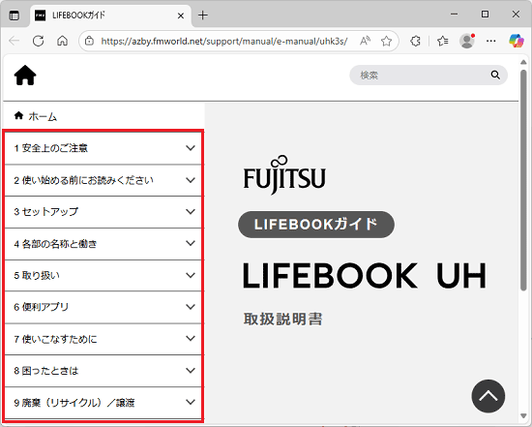Screen dimensions: 532x427
Task: Add page to favorites star icon
Action: click(x=386, y=41)
